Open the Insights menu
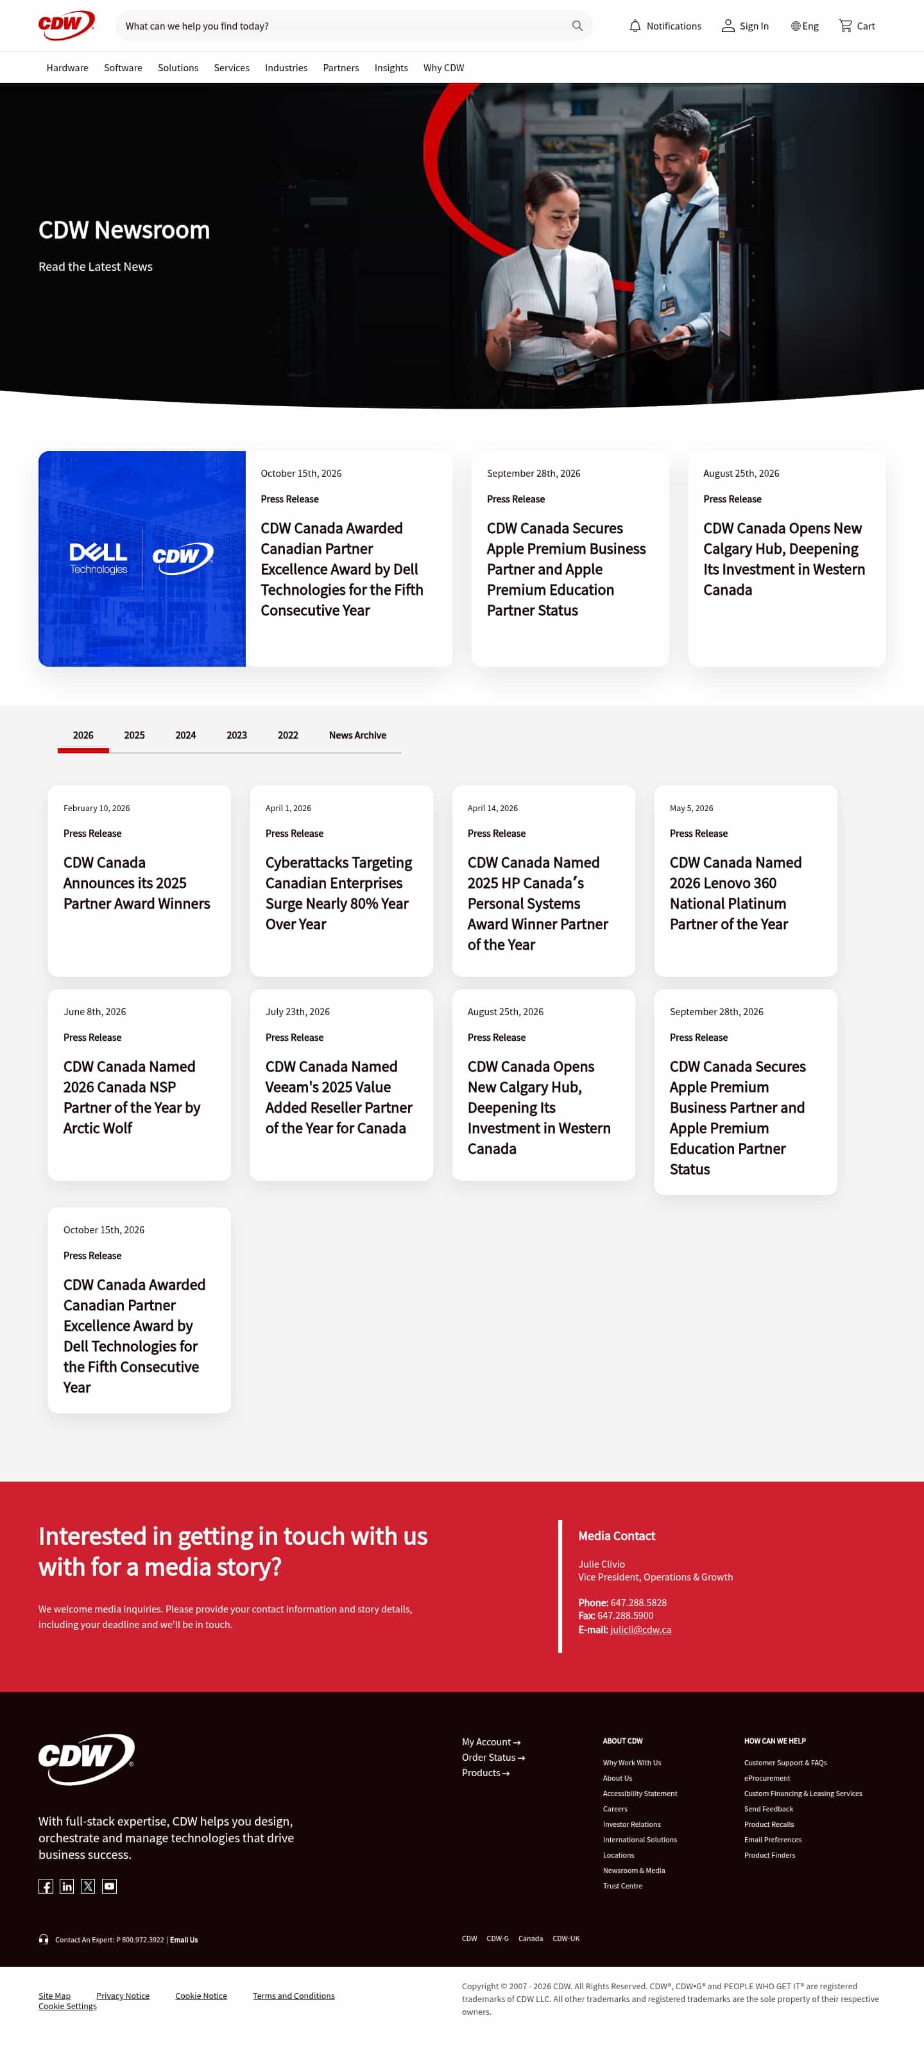 click(391, 68)
